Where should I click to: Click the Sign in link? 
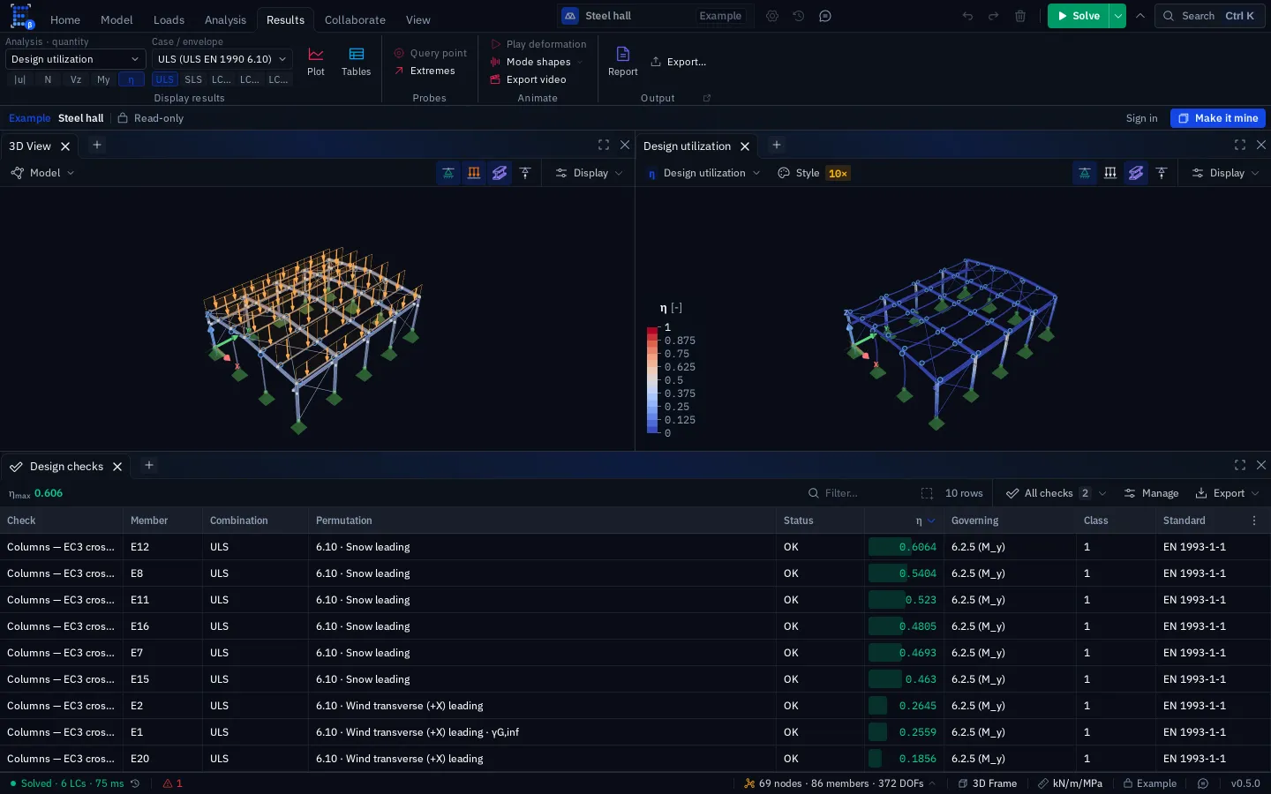coord(1141,118)
